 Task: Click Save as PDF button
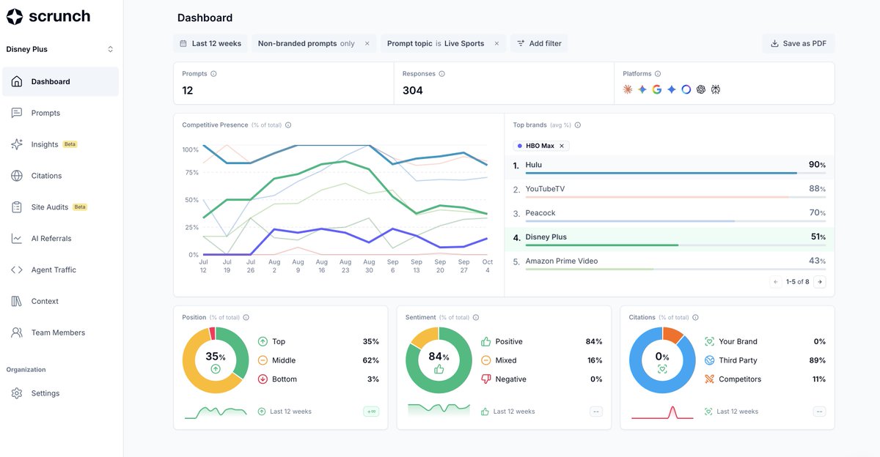(x=798, y=43)
